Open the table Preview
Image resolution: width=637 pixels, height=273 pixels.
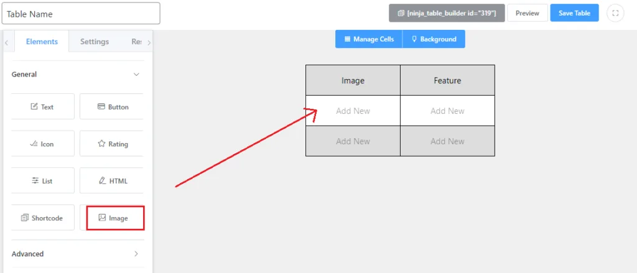click(x=528, y=13)
